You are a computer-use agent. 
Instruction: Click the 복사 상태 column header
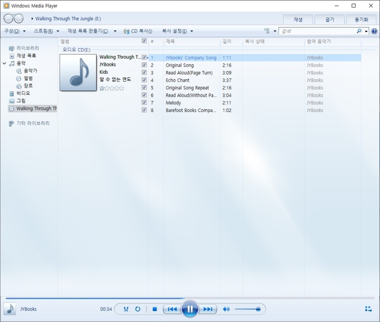pyautogui.click(x=273, y=41)
